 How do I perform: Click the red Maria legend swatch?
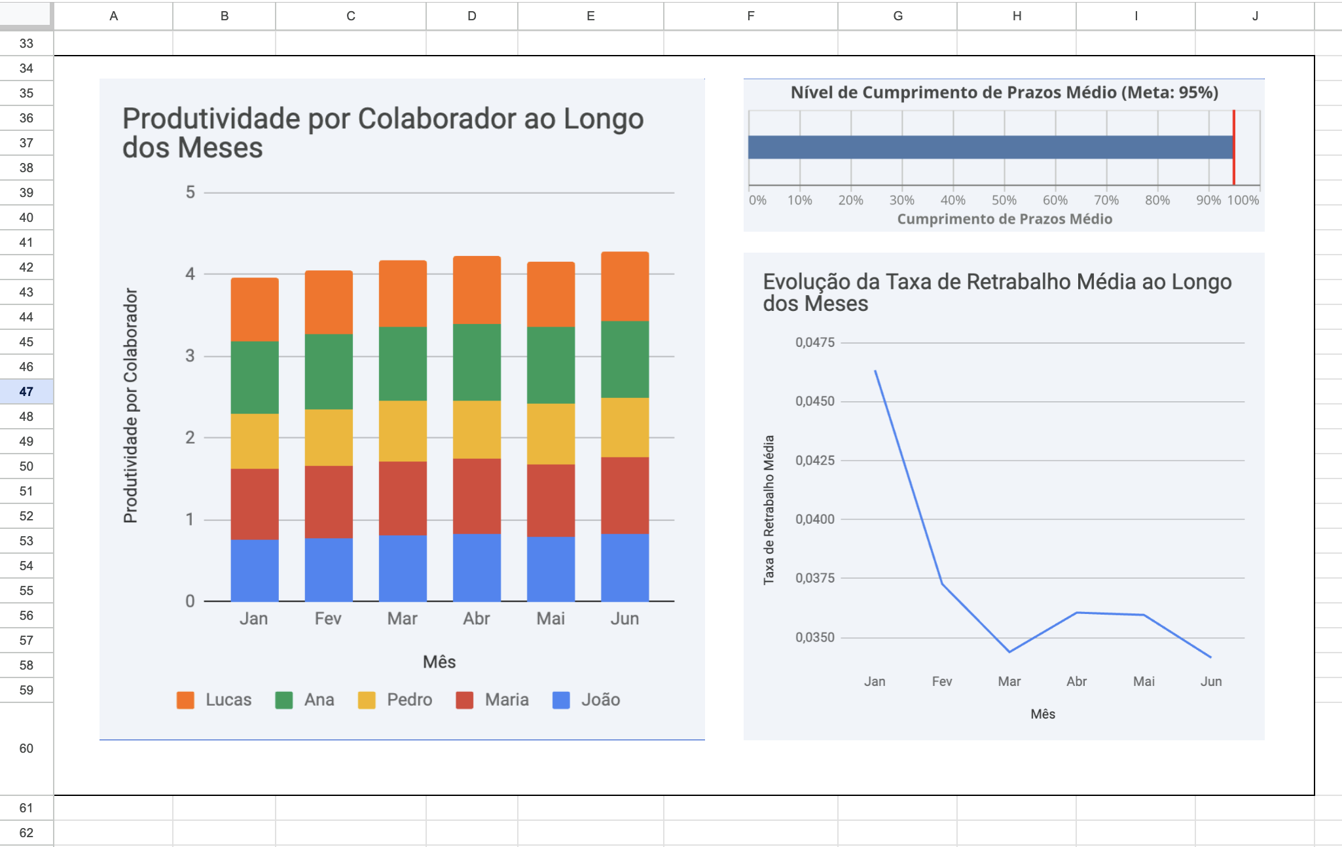pyautogui.click(x=464, y=700)
